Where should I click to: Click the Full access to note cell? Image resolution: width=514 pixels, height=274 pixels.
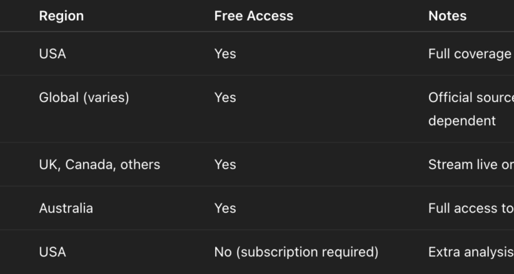471,208
